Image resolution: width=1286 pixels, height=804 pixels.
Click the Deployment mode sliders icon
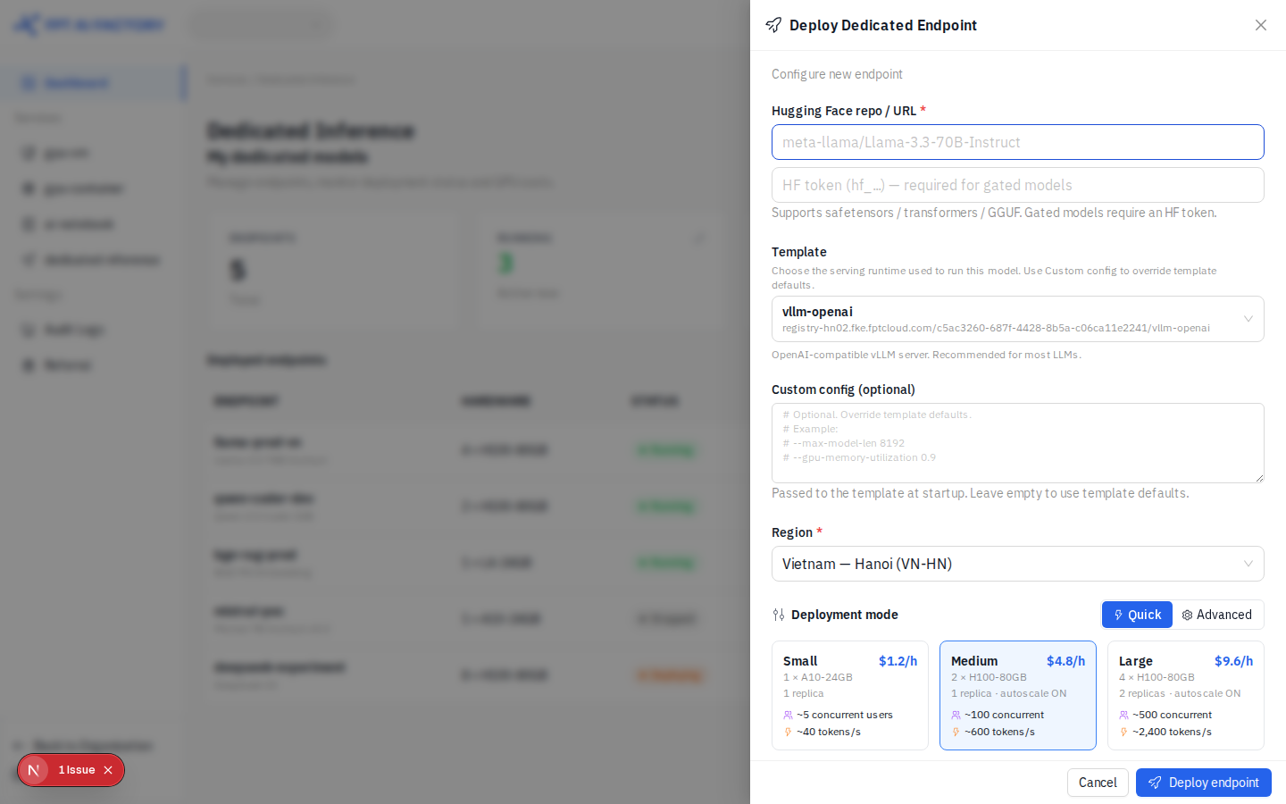pos(779,615)
